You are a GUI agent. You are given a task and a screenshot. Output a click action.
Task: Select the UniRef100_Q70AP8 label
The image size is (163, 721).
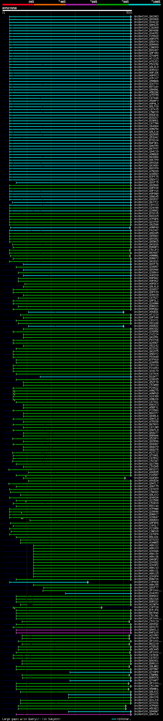[146, 672]
